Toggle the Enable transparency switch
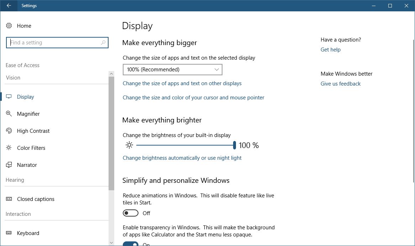The height and width of the screenshot is (246, 415). pyautogui.click(x=131, y=244)
